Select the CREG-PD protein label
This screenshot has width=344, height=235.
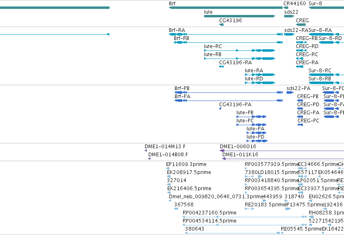click(x=308, y=105)
